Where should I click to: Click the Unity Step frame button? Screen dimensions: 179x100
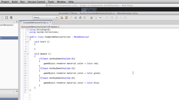(94, 10)
